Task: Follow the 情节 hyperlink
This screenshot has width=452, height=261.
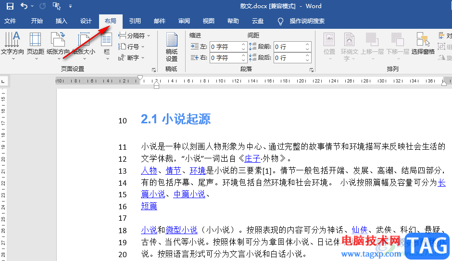Action: [174, 171]
